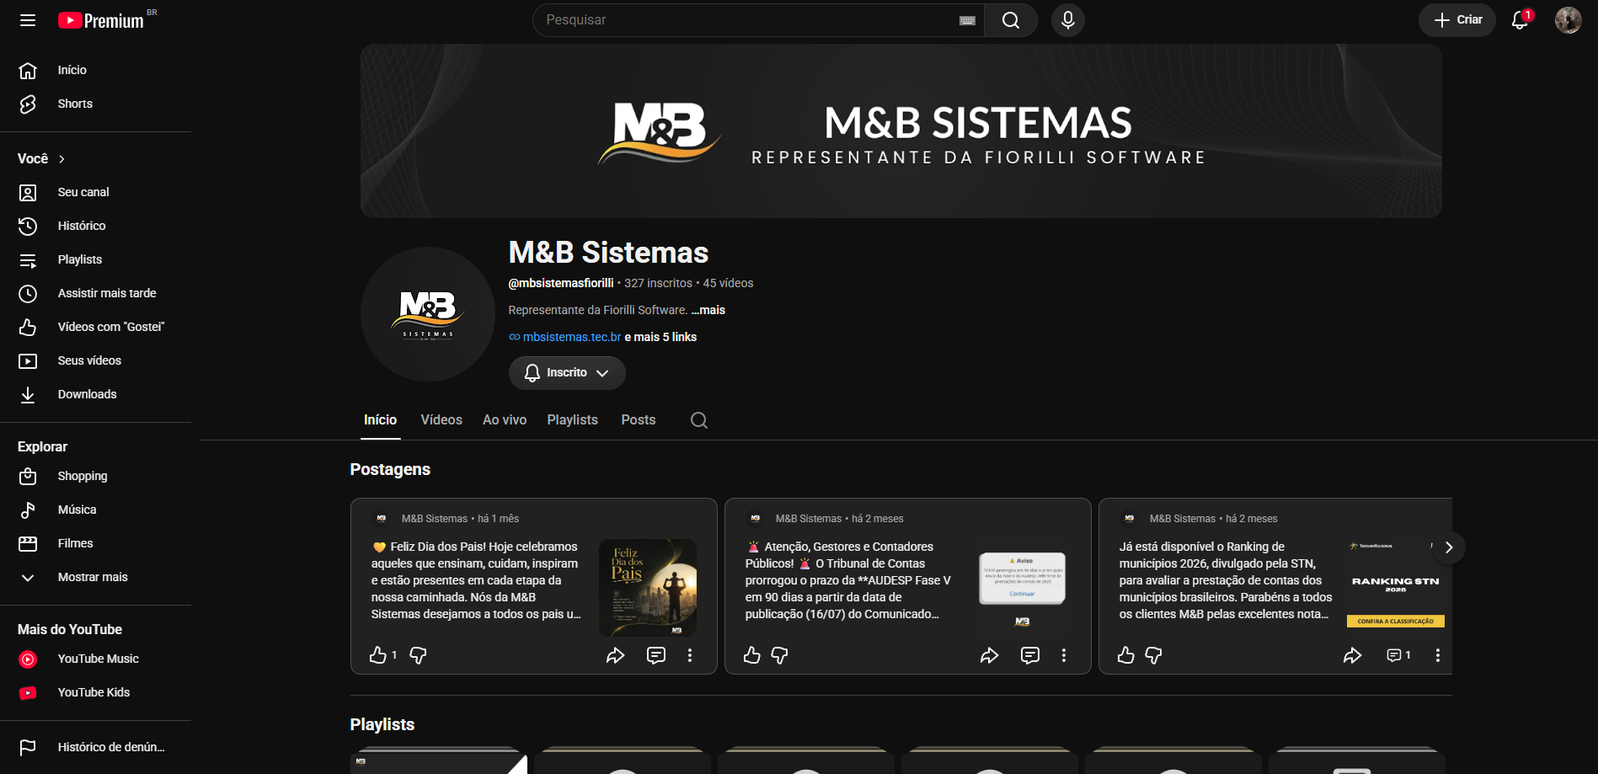
Task: Like the Feliz Dia dos Pais post
Action: [x=378, y=655]
